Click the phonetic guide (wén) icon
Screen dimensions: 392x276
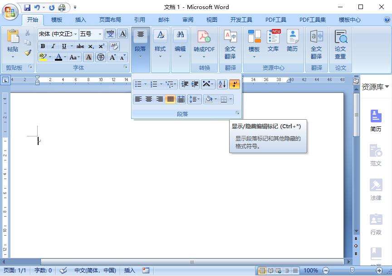(x=110, y=34)
